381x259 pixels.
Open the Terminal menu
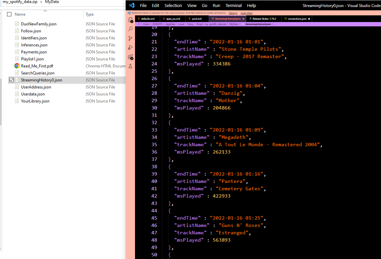[234, 5]
